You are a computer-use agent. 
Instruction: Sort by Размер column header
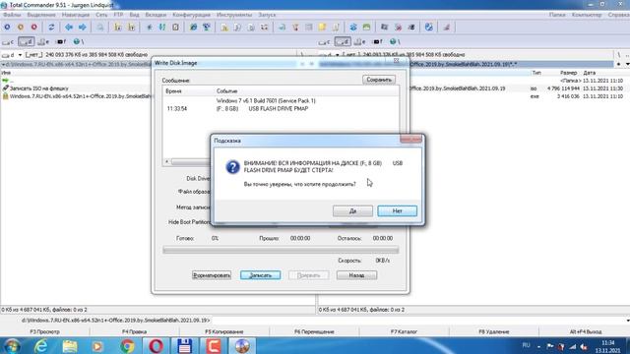[x=568, y=73]
